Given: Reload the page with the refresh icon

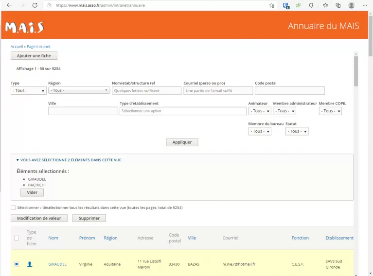Looking at the screenshot, I should [35, 5].
